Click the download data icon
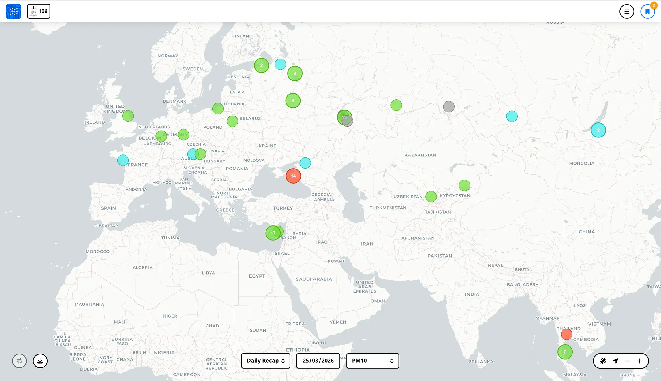 pos(40,361)
